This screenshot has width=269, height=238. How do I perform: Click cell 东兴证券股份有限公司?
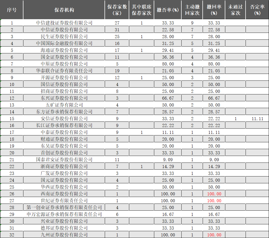pos(64,98)
